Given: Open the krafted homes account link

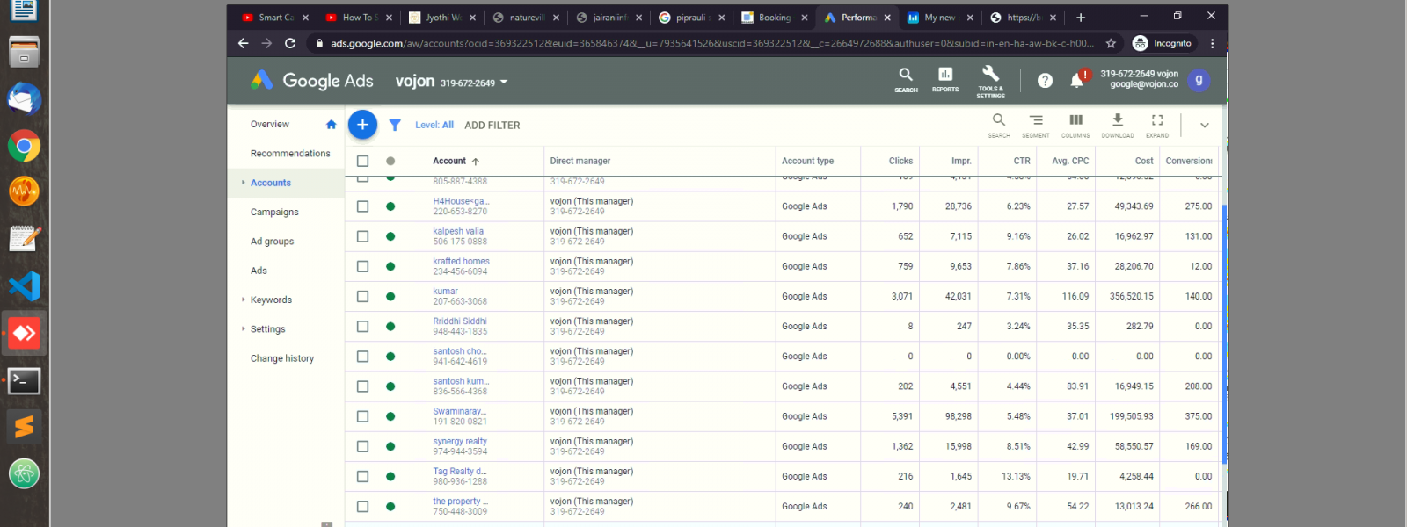Looking at the screenshot, I should pos(461,261).
